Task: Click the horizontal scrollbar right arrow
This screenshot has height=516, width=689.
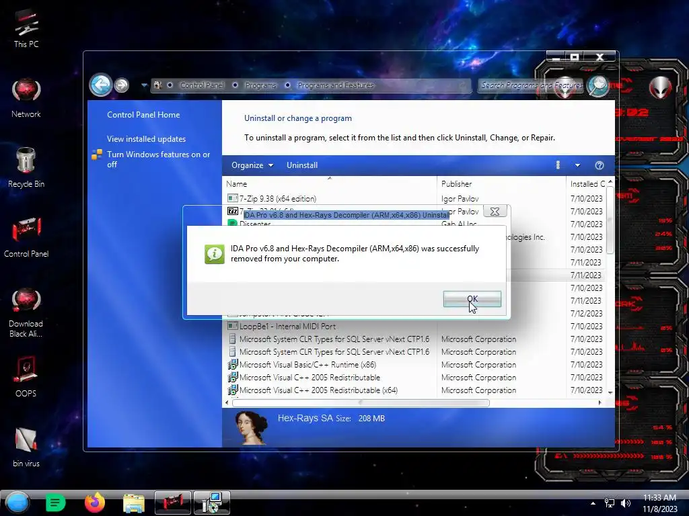Action: (600, 403)
